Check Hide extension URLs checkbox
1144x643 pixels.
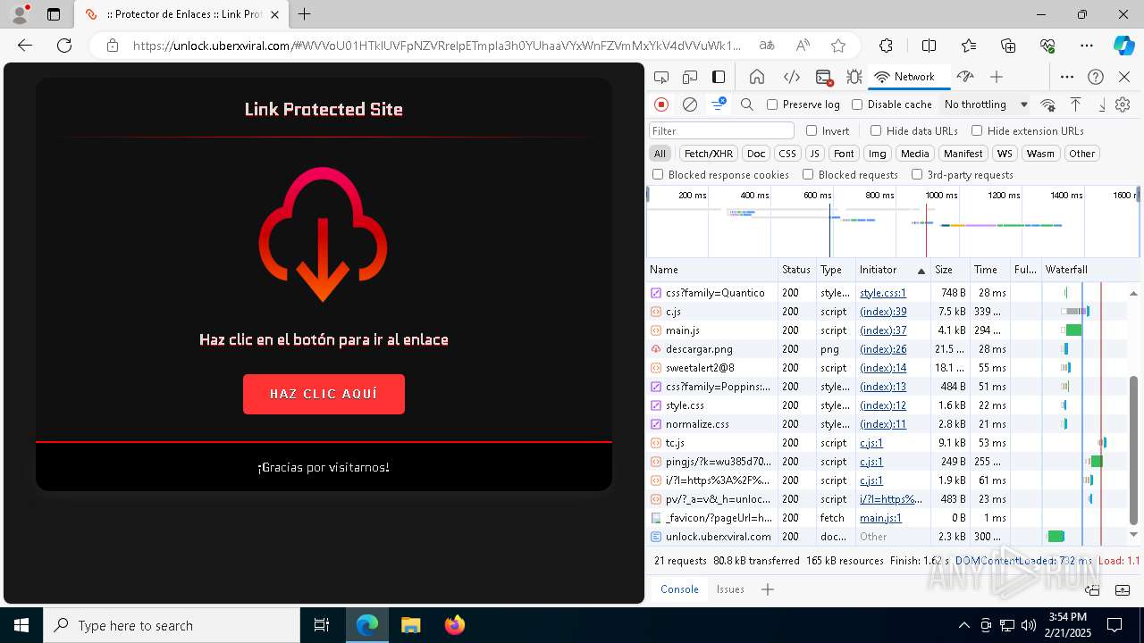click(977, 130)
